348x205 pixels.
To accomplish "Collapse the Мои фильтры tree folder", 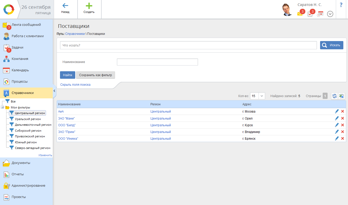I will pyautogui.click(x=2, y=107).
